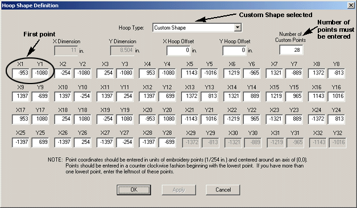
Task: Click the X28 coordinate field
Action: click(x=148, y=143)
